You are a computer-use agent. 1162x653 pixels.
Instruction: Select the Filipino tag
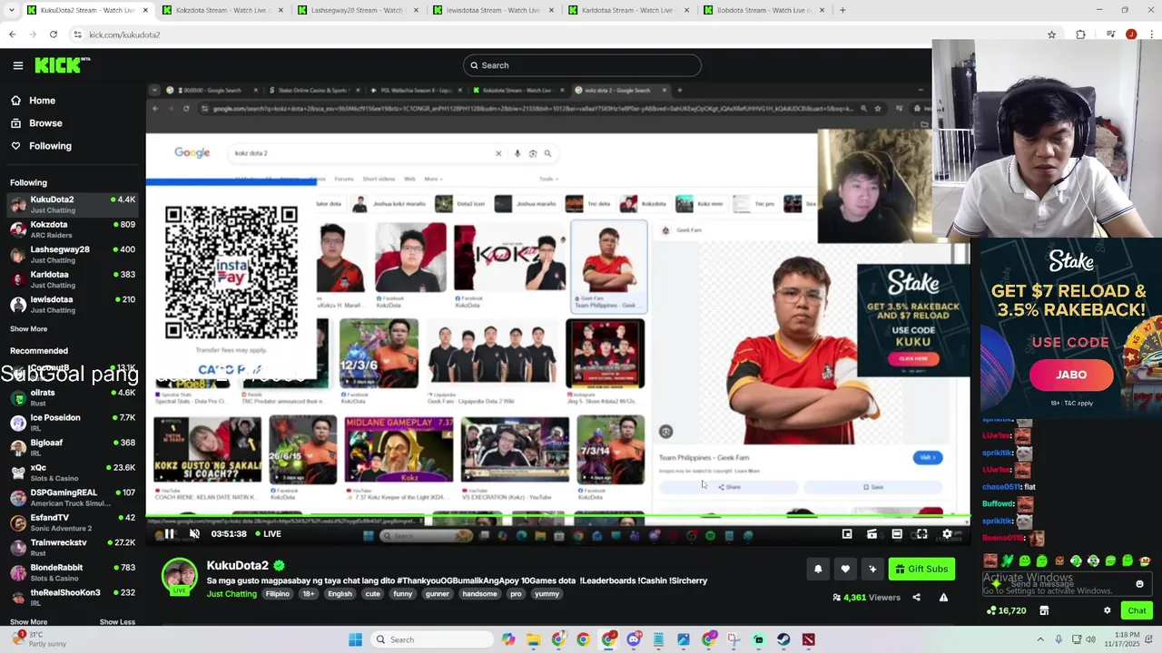point(278,594)
